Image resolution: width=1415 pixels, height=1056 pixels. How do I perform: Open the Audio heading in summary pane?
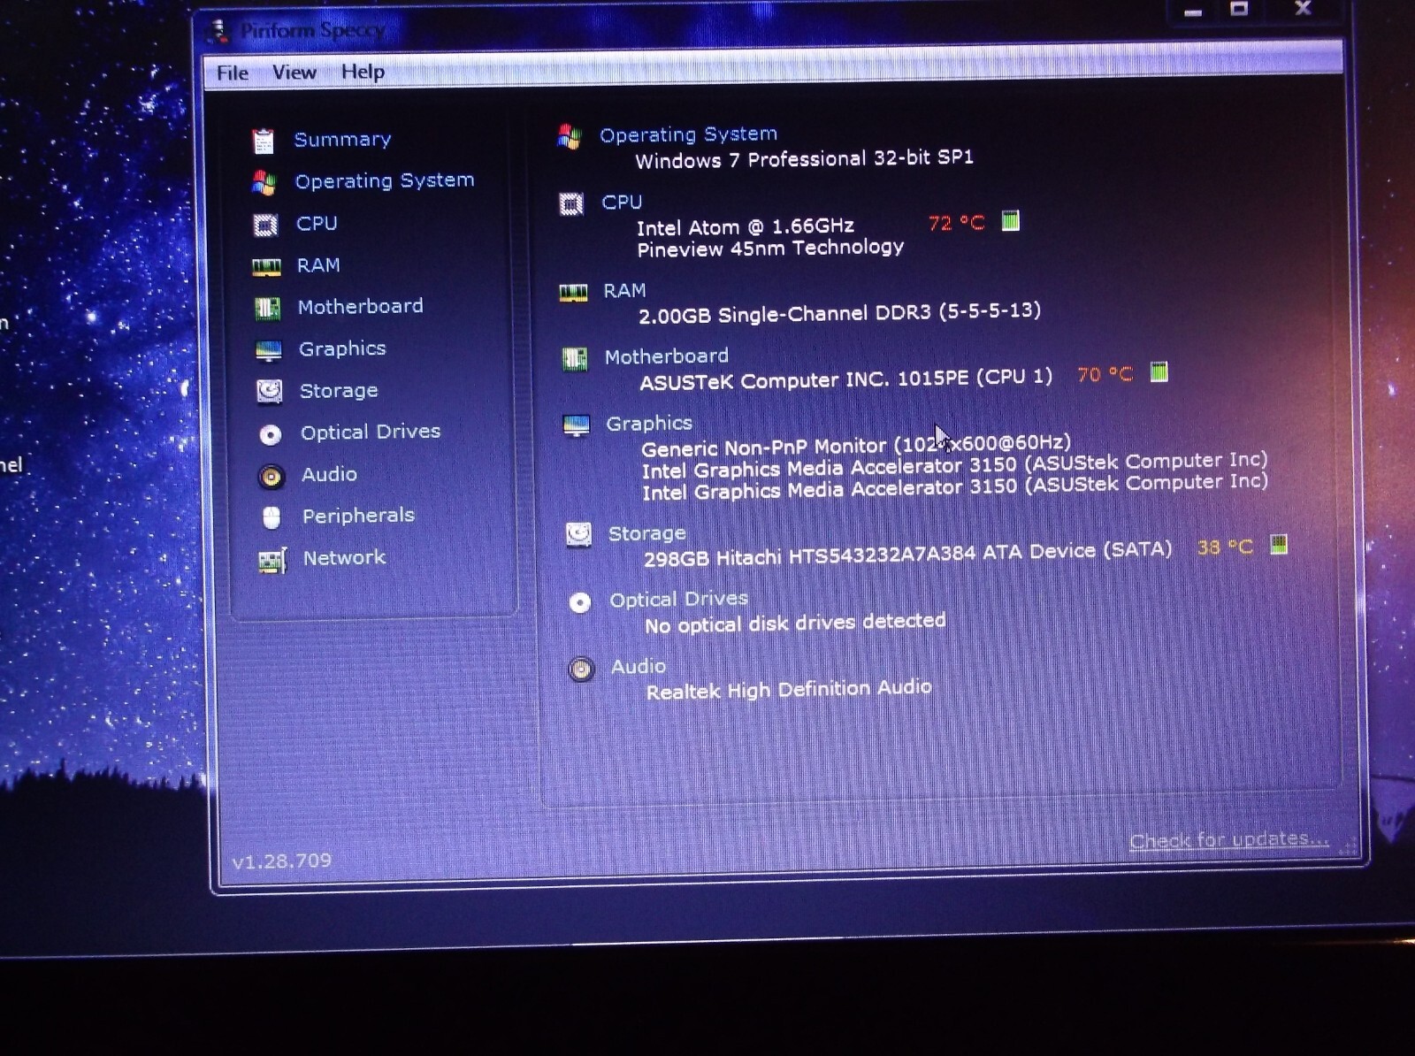tap(639, 666)
